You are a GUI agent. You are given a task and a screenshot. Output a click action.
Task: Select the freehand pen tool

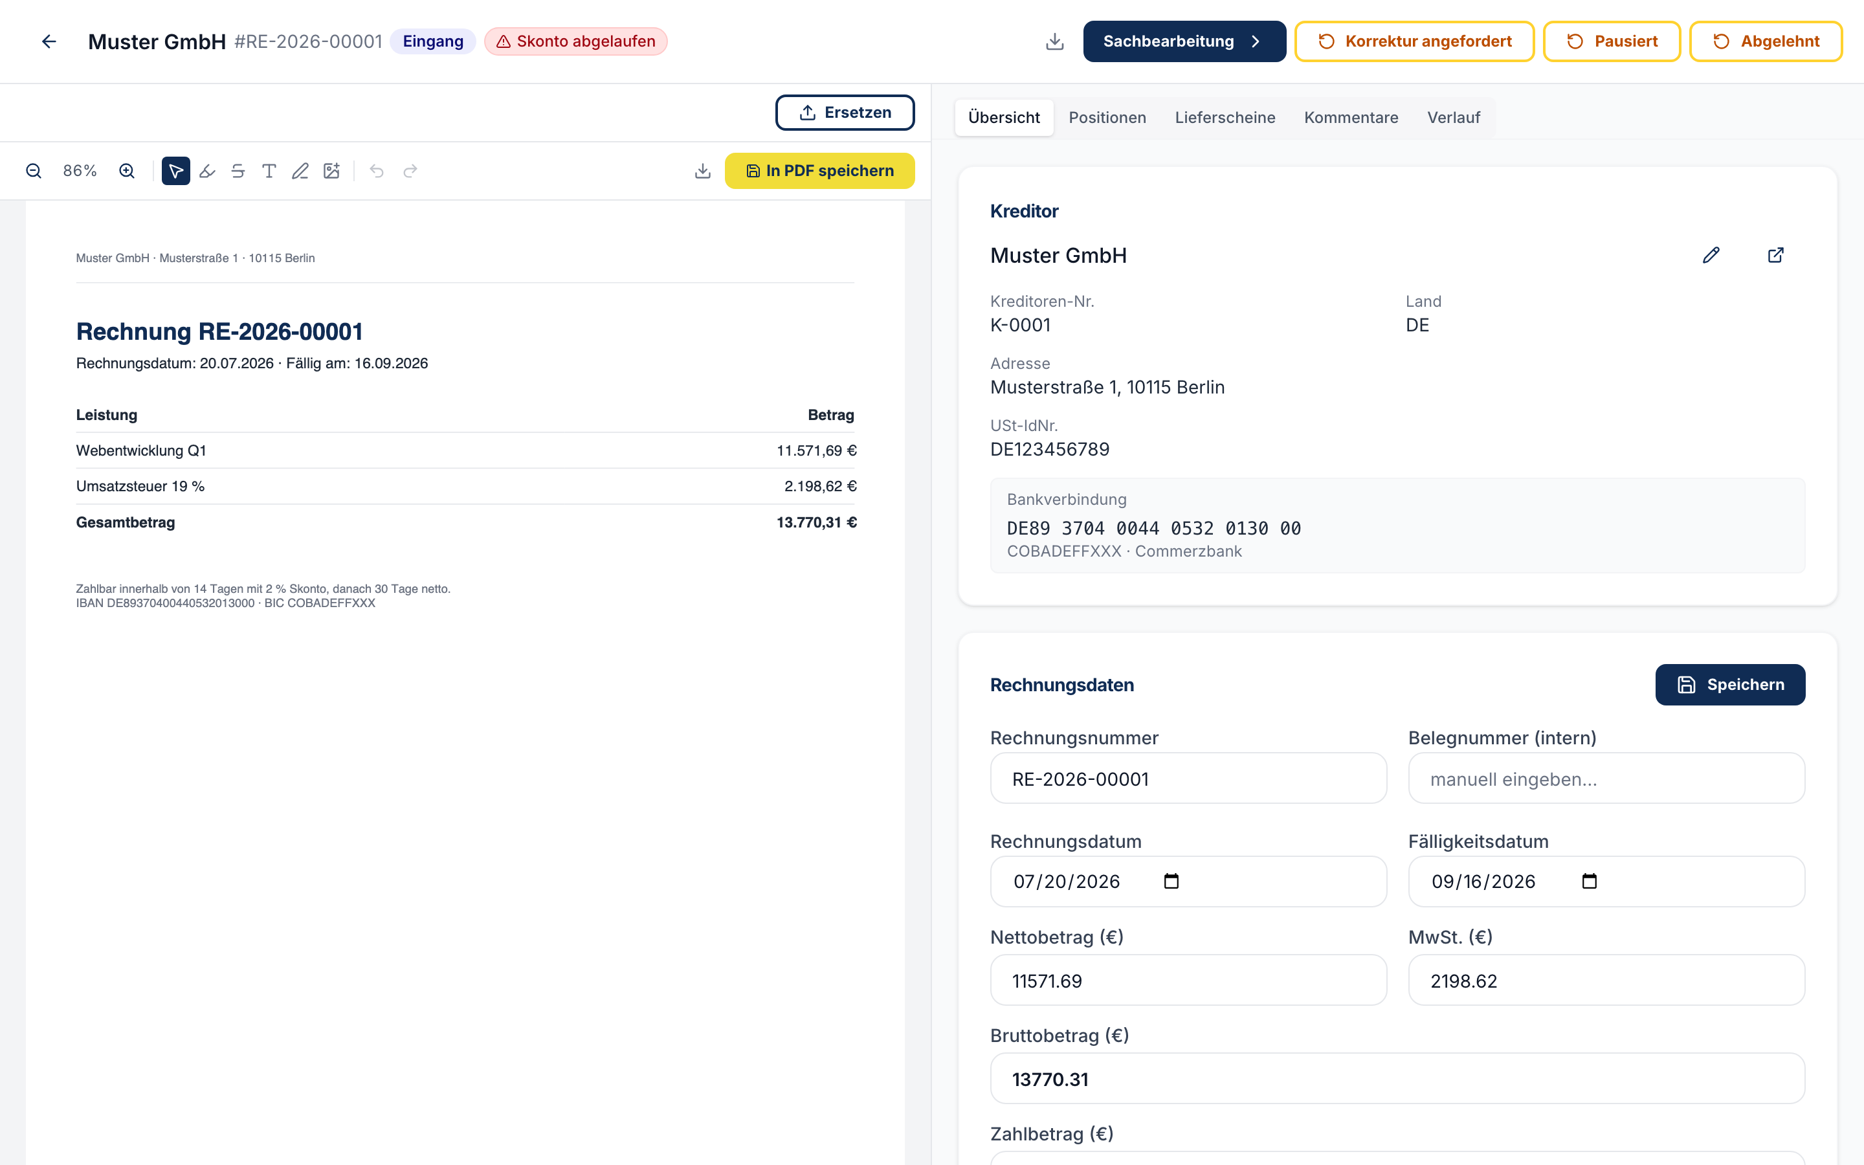(x=300, y=171)
